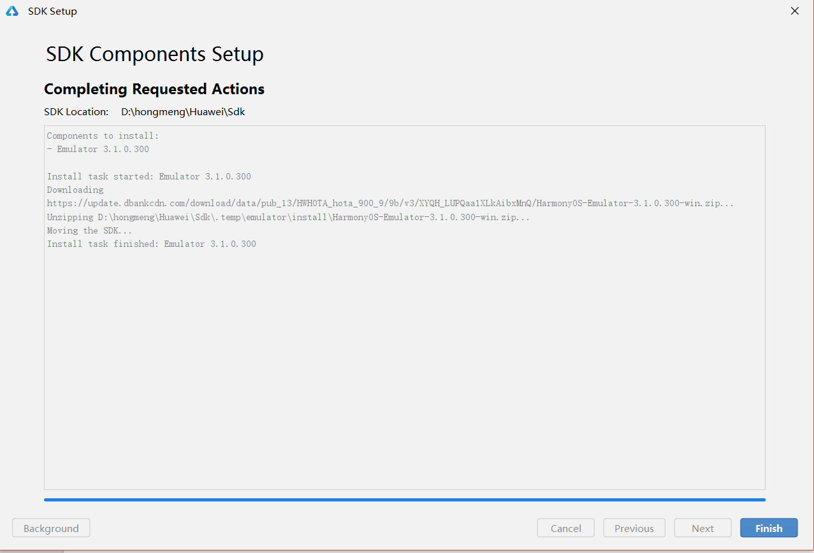
Task: Click the 'Unzipping' log line
Action: [288, 217]
